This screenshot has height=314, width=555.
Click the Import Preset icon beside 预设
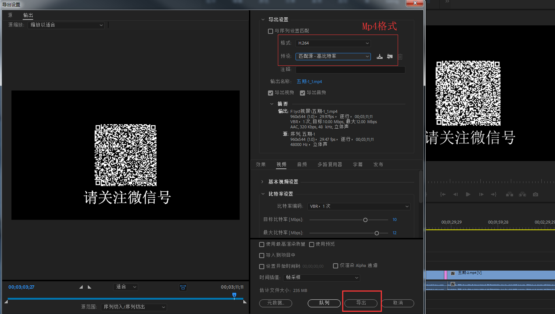tap(390, 56)
